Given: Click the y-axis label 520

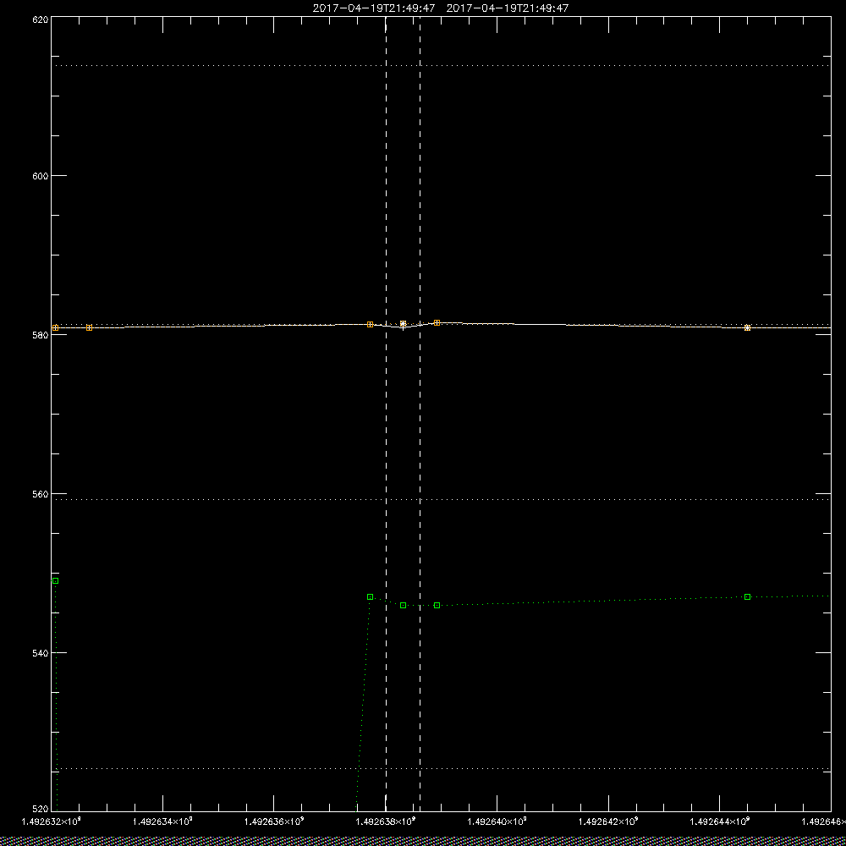Looking at the screenshot, I should click(x=41, y=809).
